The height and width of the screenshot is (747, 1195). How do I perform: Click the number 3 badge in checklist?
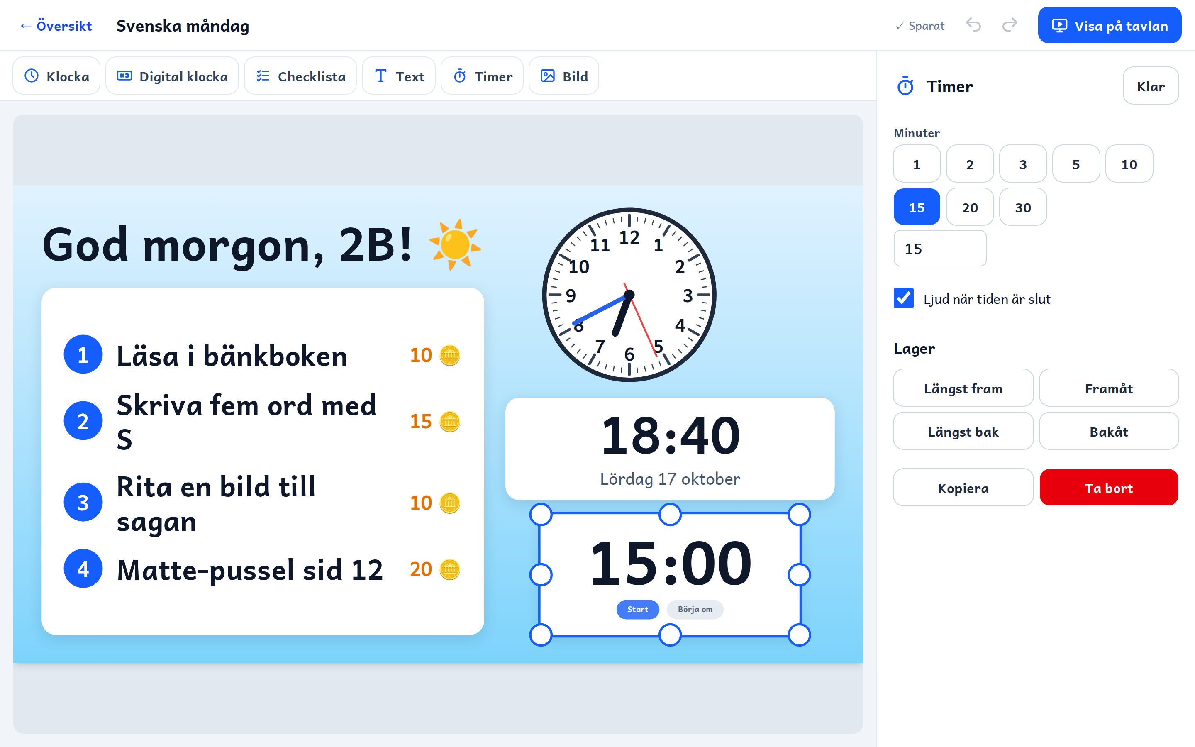[x=83, y=502]
